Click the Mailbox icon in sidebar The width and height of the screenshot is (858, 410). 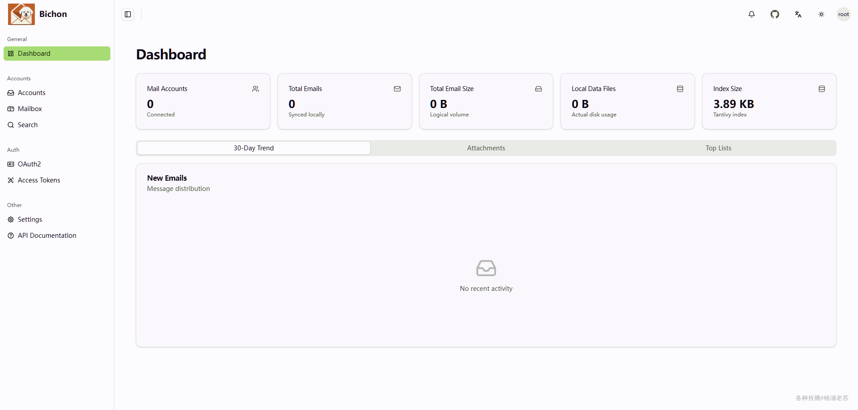(x=11, y=109)
